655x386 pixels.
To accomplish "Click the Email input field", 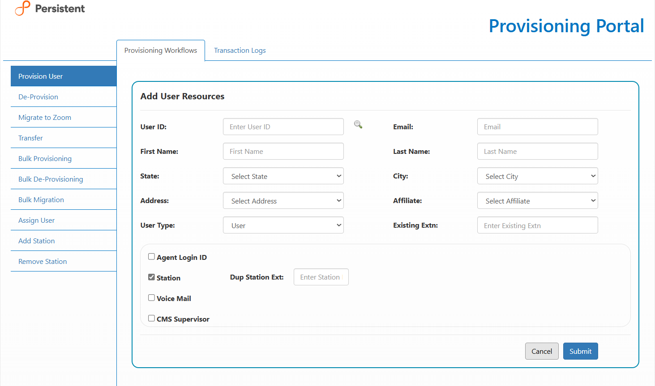I will pyautogui.click(x=538, y=127).
